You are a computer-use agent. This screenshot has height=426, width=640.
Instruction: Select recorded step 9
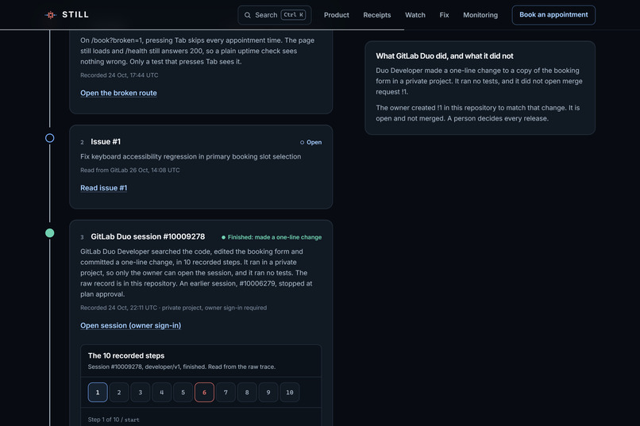click(x=268, y=392)
